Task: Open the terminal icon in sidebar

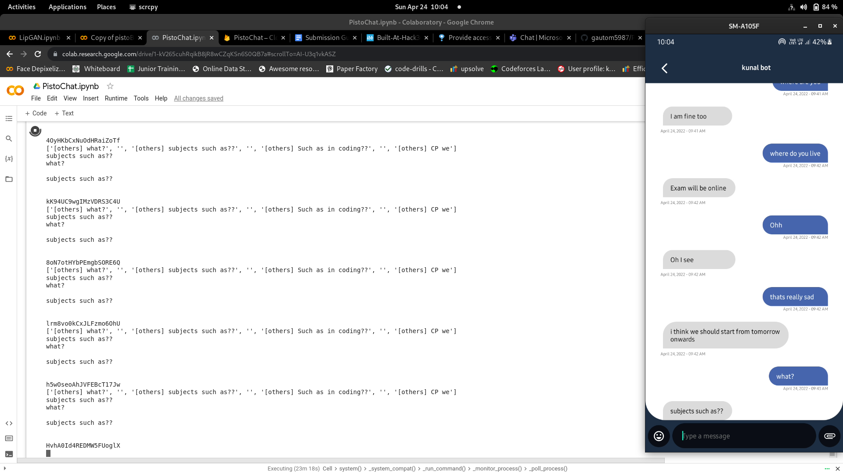Action: (9, 454)
